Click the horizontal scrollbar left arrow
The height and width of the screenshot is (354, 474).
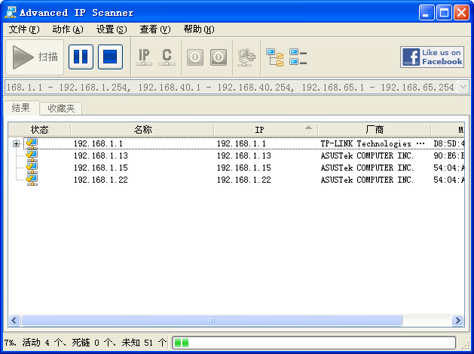pyautogui.click(x=14, y=320)
